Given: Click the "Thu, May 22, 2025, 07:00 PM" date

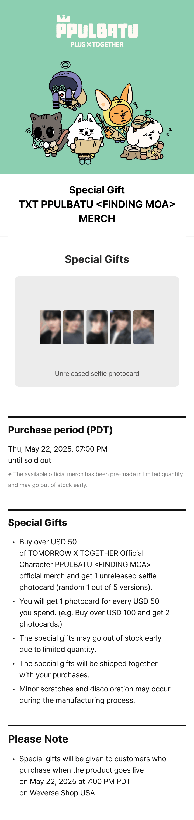Looking at the screenshot, I should click(x=58, y=449).
